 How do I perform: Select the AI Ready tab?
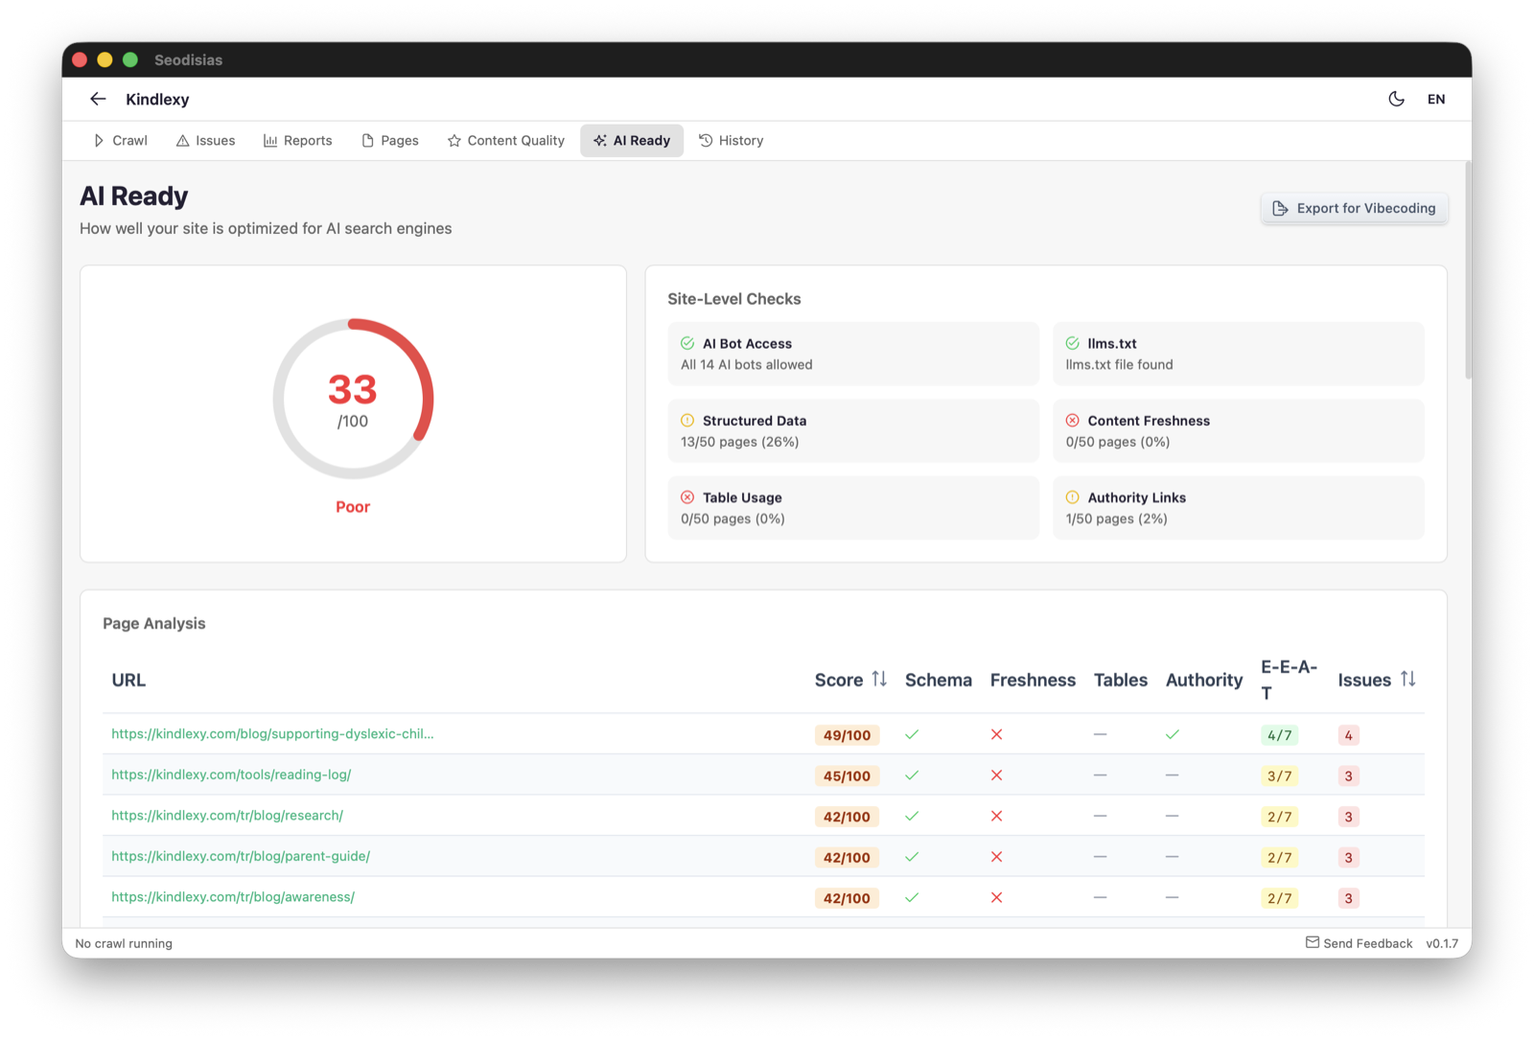tap(631, 140)
